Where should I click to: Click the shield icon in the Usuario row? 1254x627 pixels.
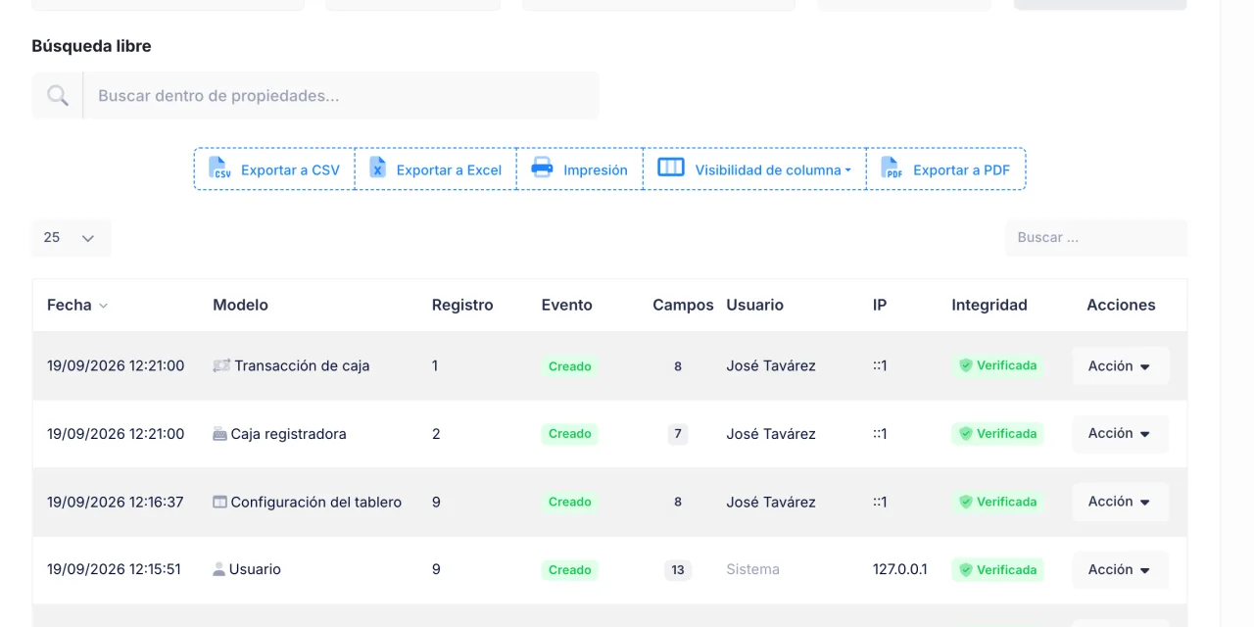(x=965, y=569)
